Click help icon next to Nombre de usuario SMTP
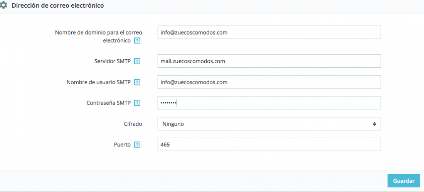The image size is (424, 192). pyautogui.click(x=137, y=82)
